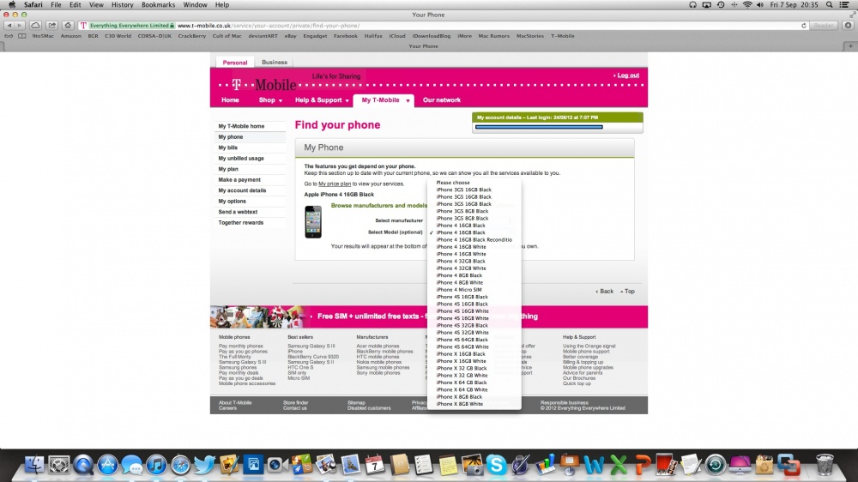Image resolution: width=858 pixels, height=482 pixels.
Task: Select iPhone 4 Micro SIM option
Action: [458, 290]
